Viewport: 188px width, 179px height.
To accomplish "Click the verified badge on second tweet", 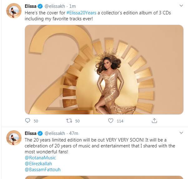I will click(x=40, y=133).
